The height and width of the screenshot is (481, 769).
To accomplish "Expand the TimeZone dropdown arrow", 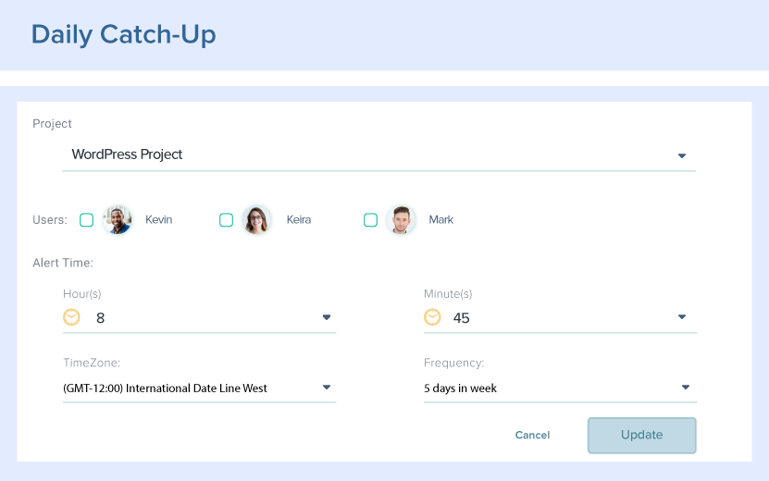I will coord(327,388).
